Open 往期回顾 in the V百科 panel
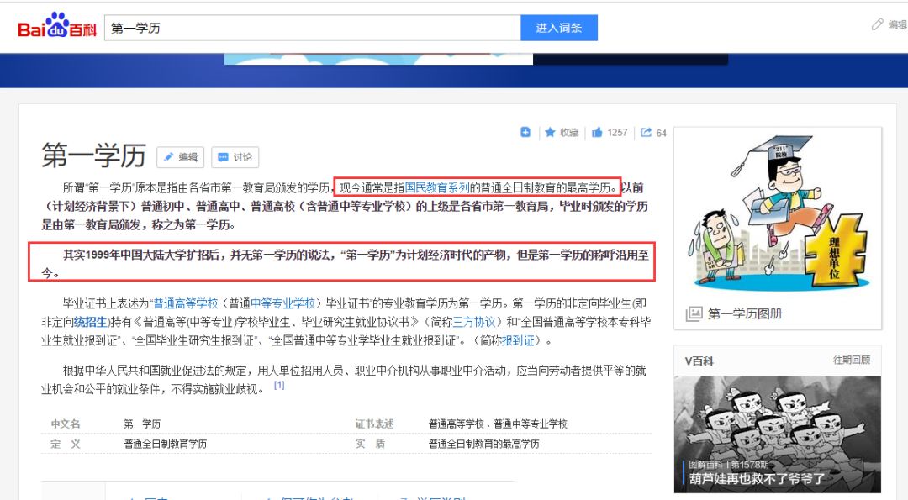Viewport: 908px width, 500px height. point(852,360)
